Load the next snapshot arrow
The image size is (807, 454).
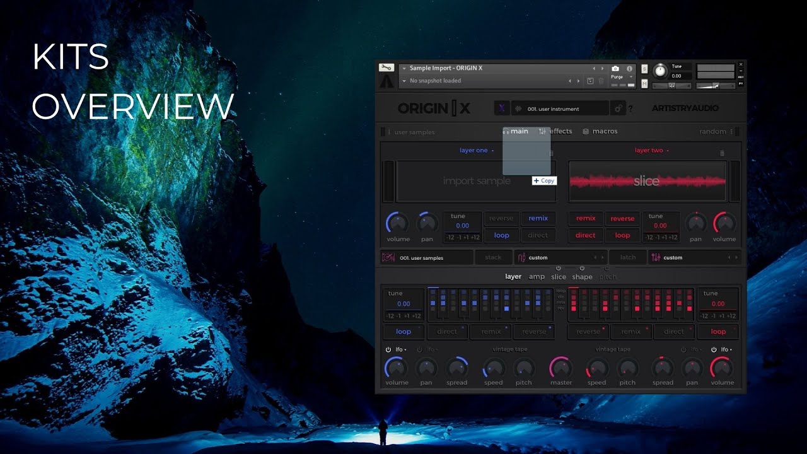pyautogui.click(x=579, y=81)
